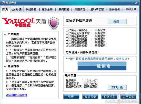The width and height of the screenshot is (141, 104).
Task: Open the 高级工具 tab
Action: tap(131, 9)
